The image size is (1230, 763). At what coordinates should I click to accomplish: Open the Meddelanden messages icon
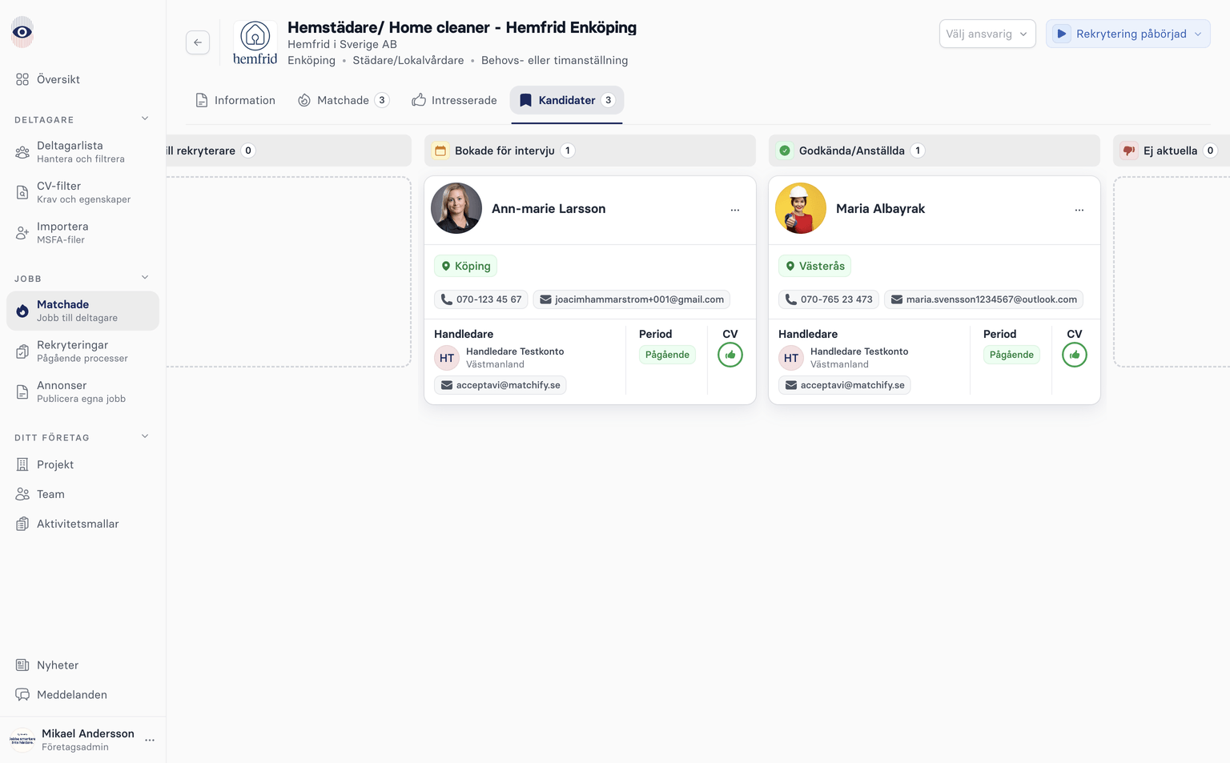[22, 694]
